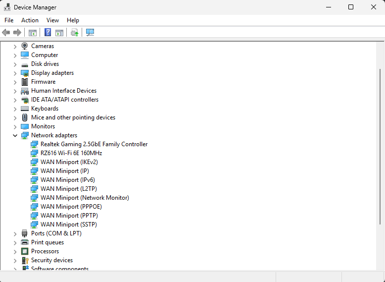This screenshot has width=385, height=282.
Task: Open the Help question-mark toolbar icon
Action: (x=48, y=32)
